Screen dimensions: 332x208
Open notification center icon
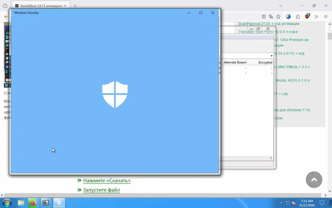click(x=322, y=203)
